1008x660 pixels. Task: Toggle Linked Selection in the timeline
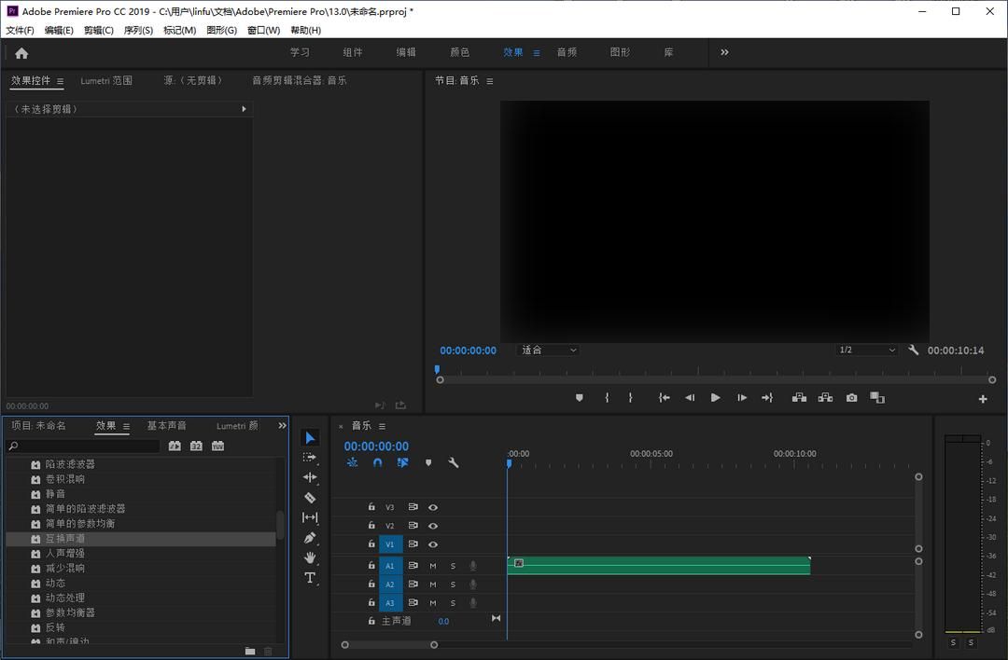(402, 462)
